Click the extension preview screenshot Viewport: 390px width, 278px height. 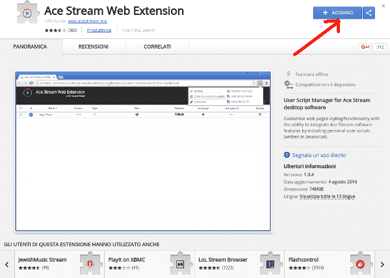click(x=143, y=151)
